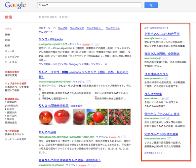
Task: Expand もっとツールを見る in sidebar
Action: click(x=16, y=139)
